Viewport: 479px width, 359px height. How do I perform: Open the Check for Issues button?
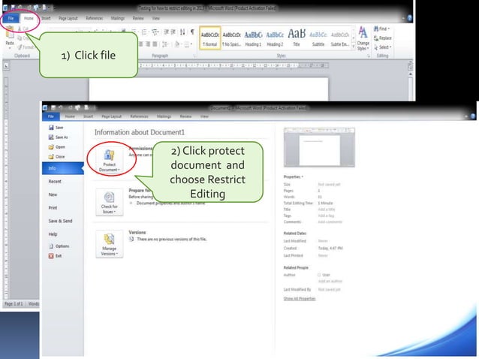110,202
